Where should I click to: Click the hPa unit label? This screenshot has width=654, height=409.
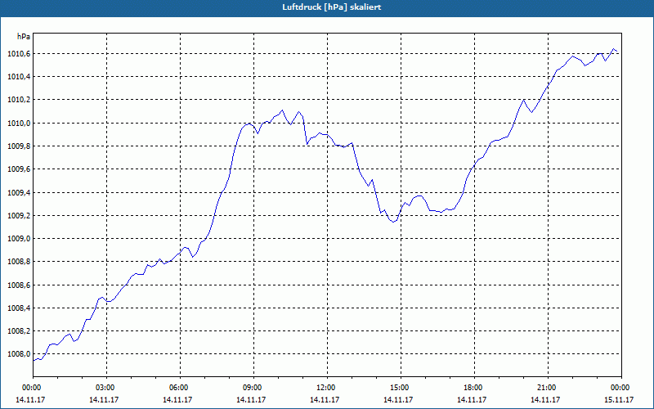[24, 36]
